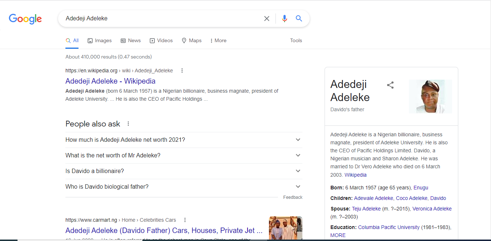Open the More search filters dropdown

218,41
